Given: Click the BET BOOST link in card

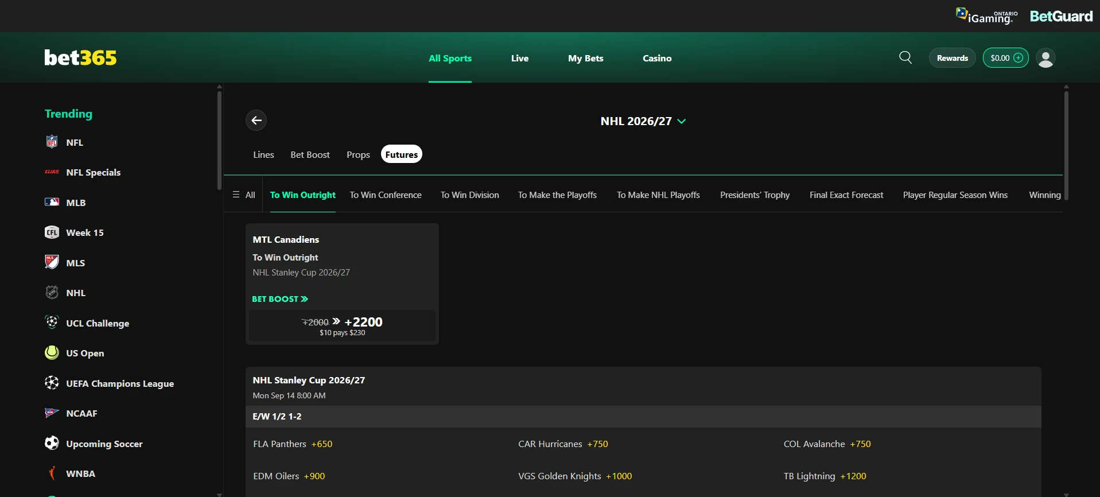Looking at the screenshot, I should pos(280,299).
